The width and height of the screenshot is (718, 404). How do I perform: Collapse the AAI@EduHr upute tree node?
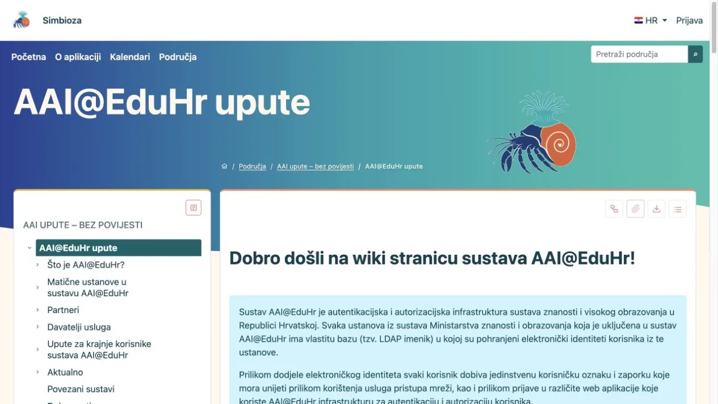click(x=29, y=248)
